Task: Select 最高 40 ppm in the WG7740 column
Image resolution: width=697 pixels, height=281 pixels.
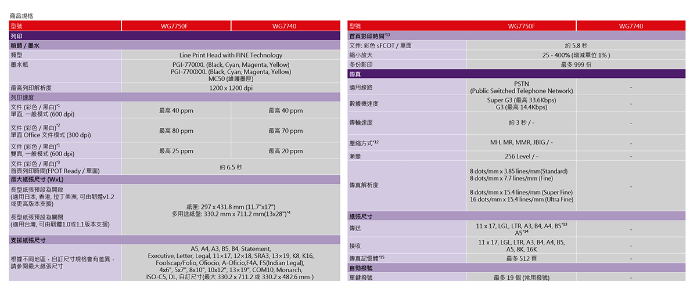Action: point(285,110)
